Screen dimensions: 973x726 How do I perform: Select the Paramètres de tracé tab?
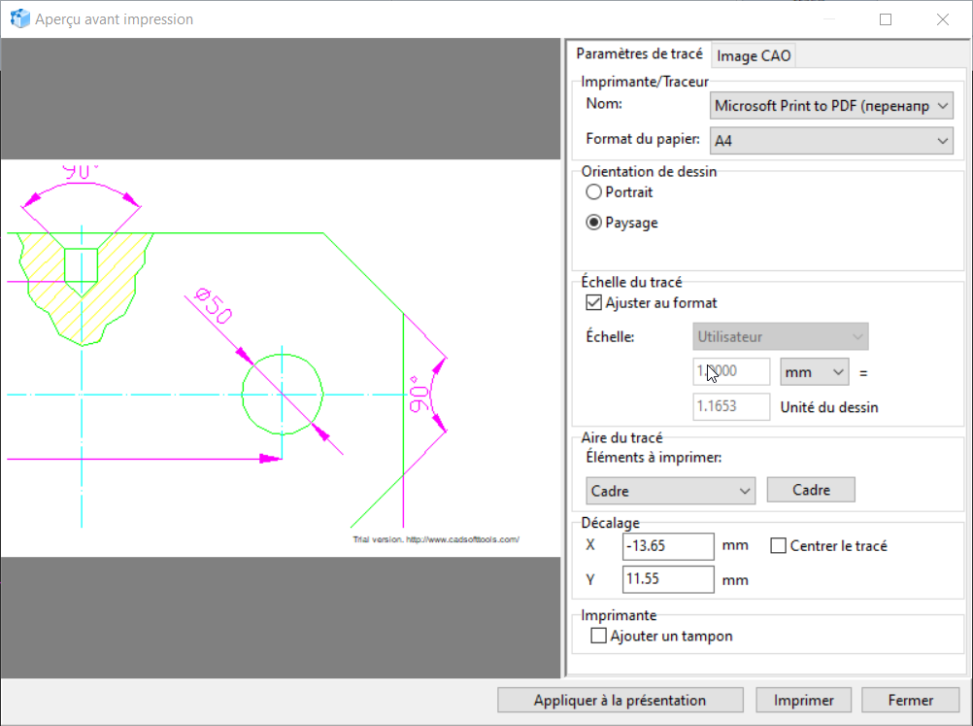coord(639,54)
